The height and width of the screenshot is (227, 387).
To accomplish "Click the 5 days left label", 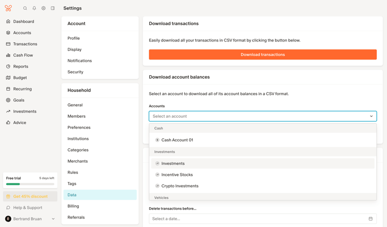I will point(46,178).
